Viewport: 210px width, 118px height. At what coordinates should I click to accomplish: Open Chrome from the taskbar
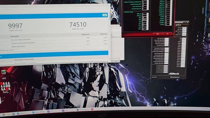click(x=4, y=115)
